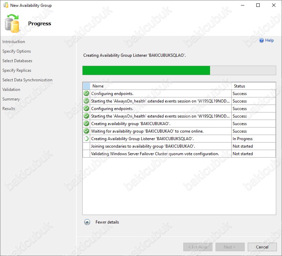Viewport: 282px width, 256px height.
Task: Click the success check icon for 'Creating availability group'
Action: click(86, 124)
